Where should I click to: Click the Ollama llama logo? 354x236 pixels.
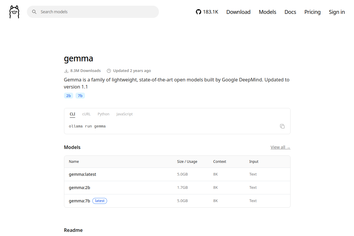pos(14,12)
